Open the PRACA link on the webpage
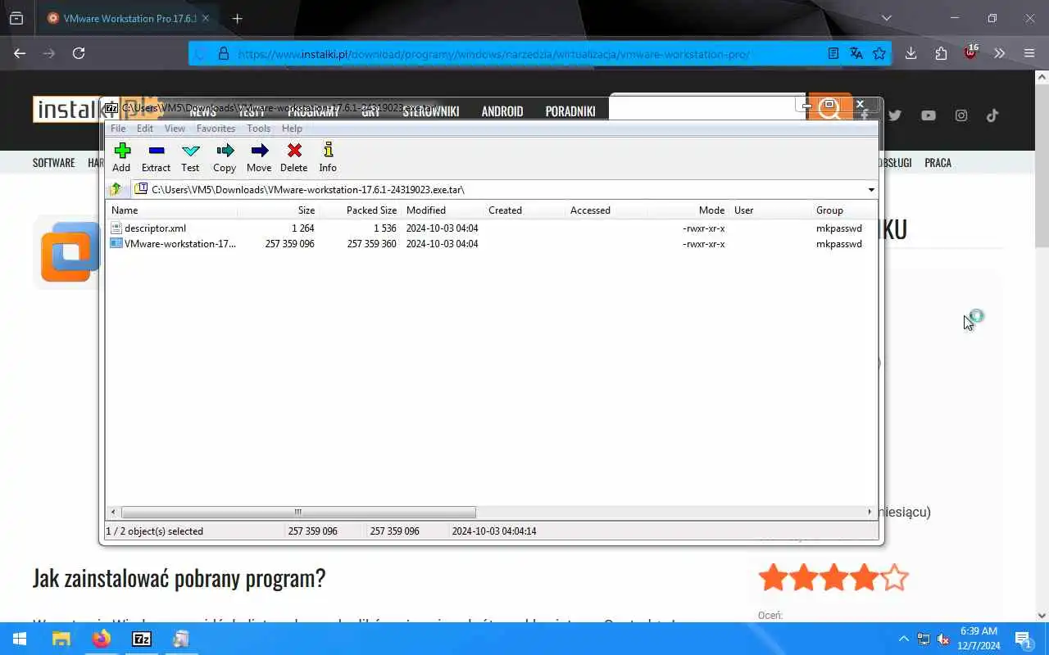 click(938, 163)
